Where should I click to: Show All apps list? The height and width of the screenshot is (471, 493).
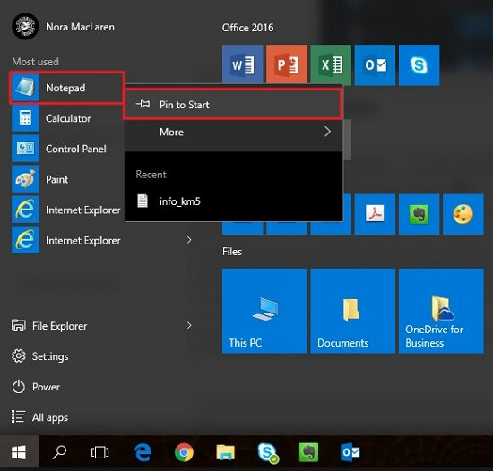(x=39, y=417)
